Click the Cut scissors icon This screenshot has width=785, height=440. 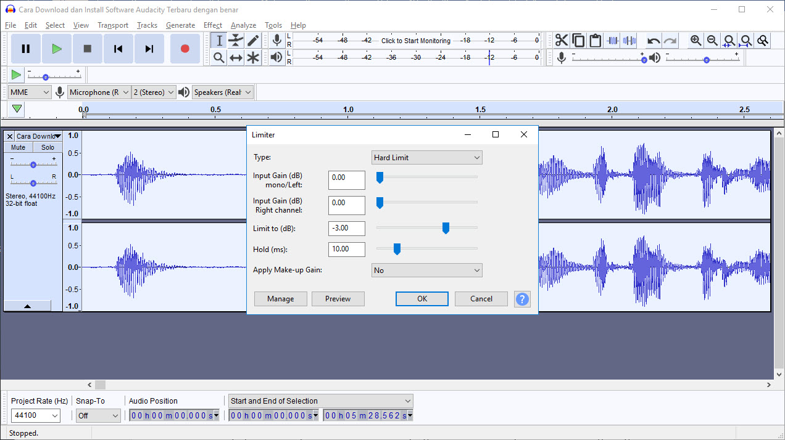561,41
